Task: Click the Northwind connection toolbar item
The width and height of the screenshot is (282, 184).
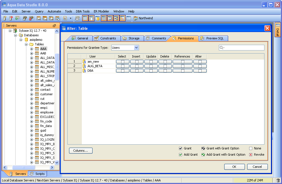Action: coord(143,18)
